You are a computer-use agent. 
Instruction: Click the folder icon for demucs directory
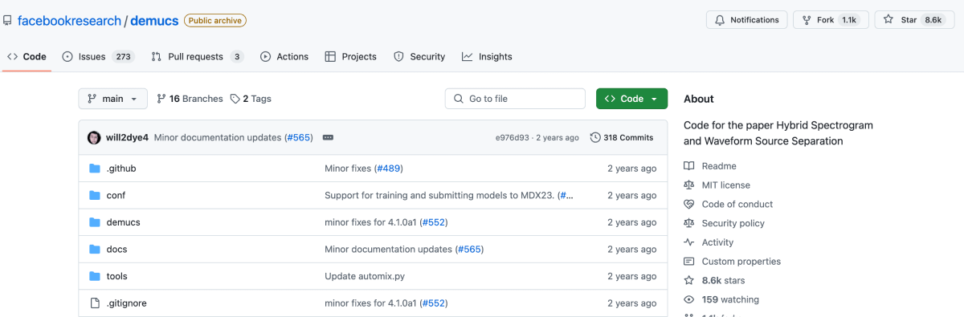(x=94, y=222)
